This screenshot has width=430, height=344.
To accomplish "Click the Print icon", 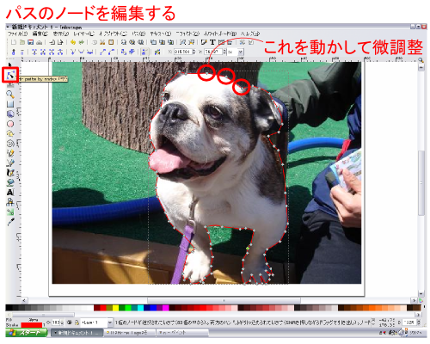I will point(40,42).
